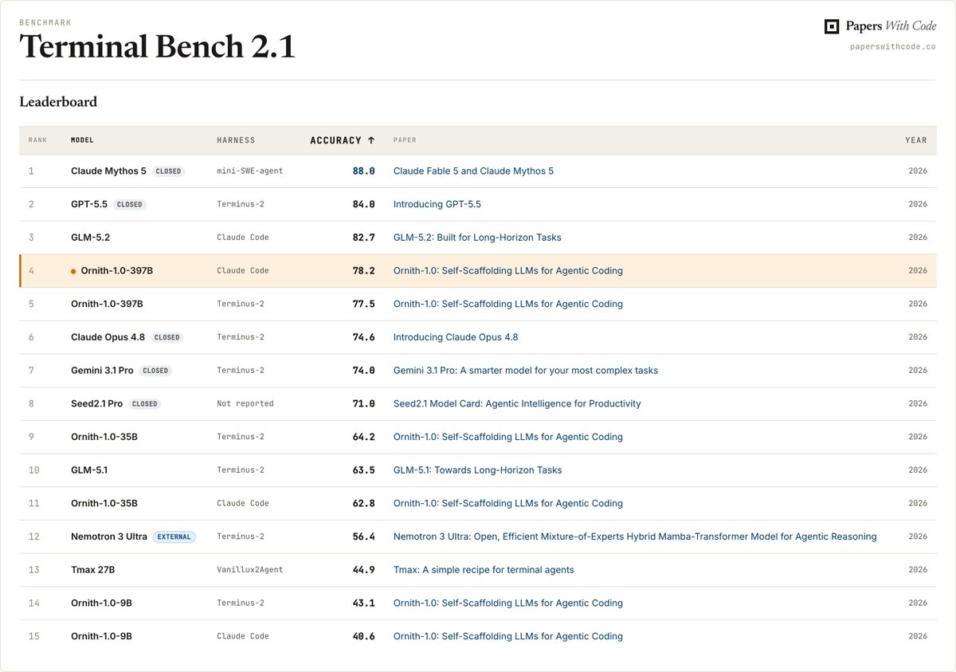Screen dimensions: 956x672
Task: Click the accuracy value 88.0
Action: coord(364,171)
